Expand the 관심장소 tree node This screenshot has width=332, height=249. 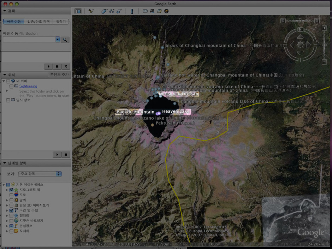7,226
